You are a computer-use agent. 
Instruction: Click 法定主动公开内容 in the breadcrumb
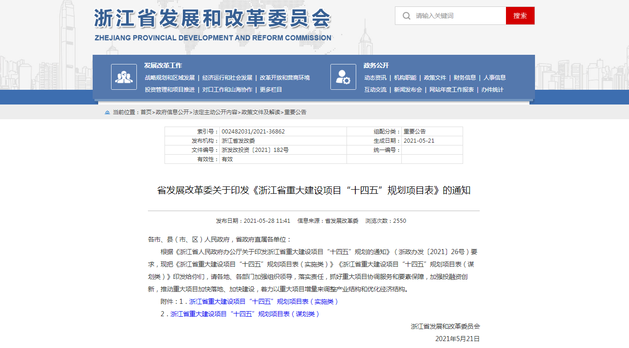pyautogui.click(x=215, y=112)
